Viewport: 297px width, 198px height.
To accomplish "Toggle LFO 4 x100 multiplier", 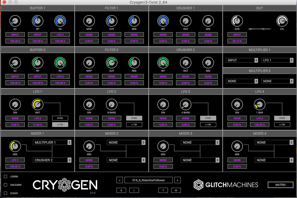I will 282,125.
